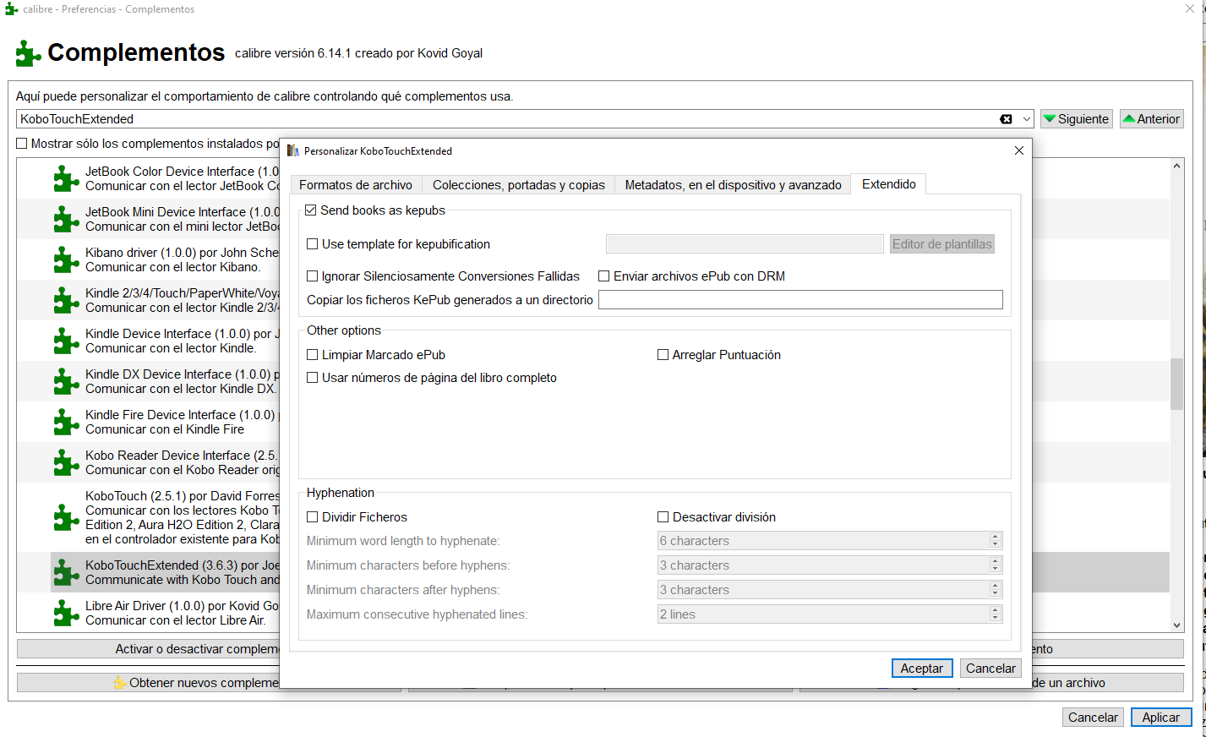This screenshot has width=1206, height=737.
Task: Click the Minimum characters before hyphens spinbox
Action: [x=830, y=565]
